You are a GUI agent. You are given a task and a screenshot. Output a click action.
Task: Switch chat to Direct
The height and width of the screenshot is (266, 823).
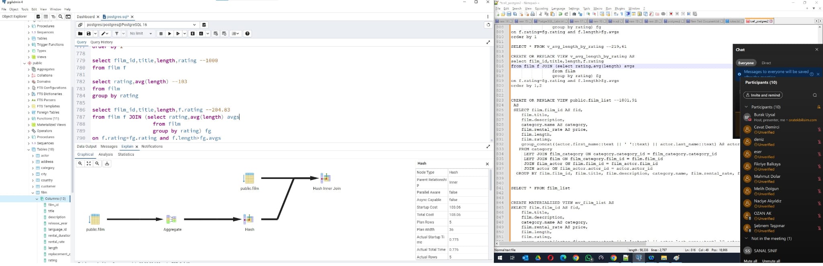point(766,63)
